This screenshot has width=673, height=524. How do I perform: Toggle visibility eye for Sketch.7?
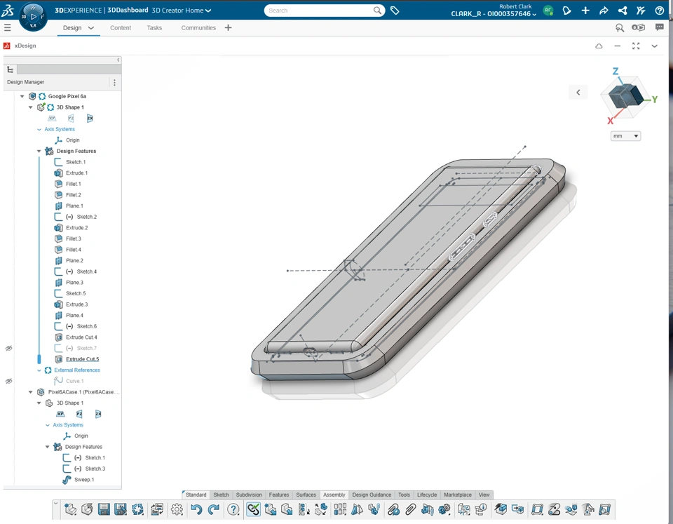tap(8, 349)
